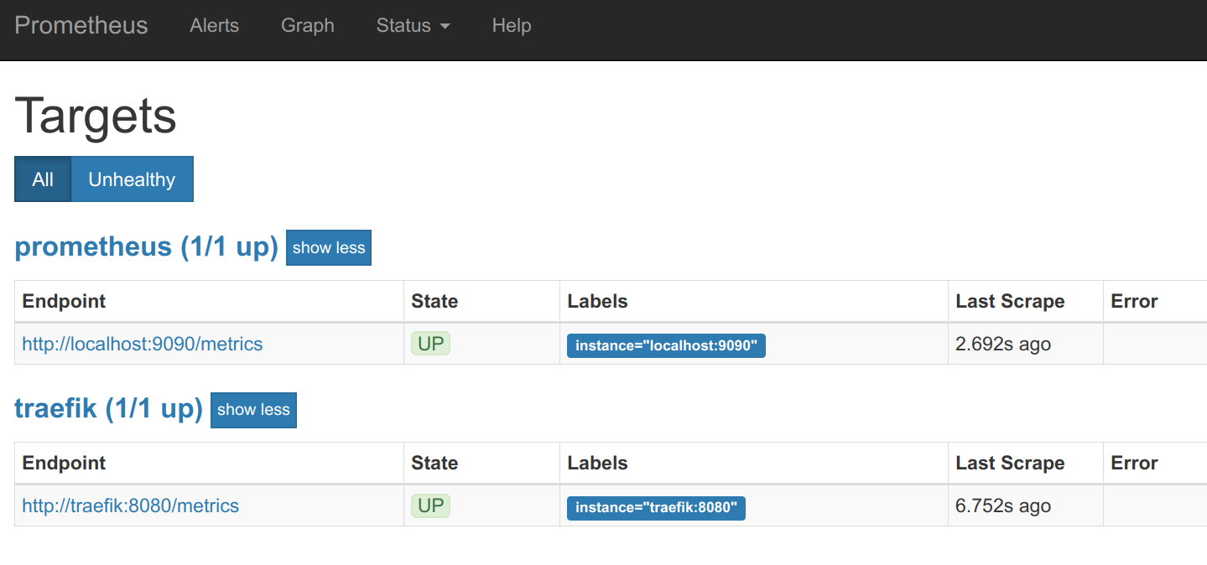1207x565 pixels.
Task: Switch to the Unhealthy targets filter
Action: click(133, 179)
